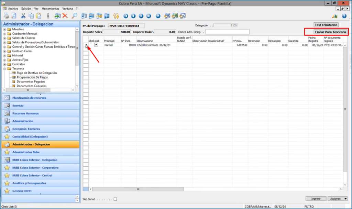Go to the last record
The image size is (352, 209).
click(x=148, y=16)
